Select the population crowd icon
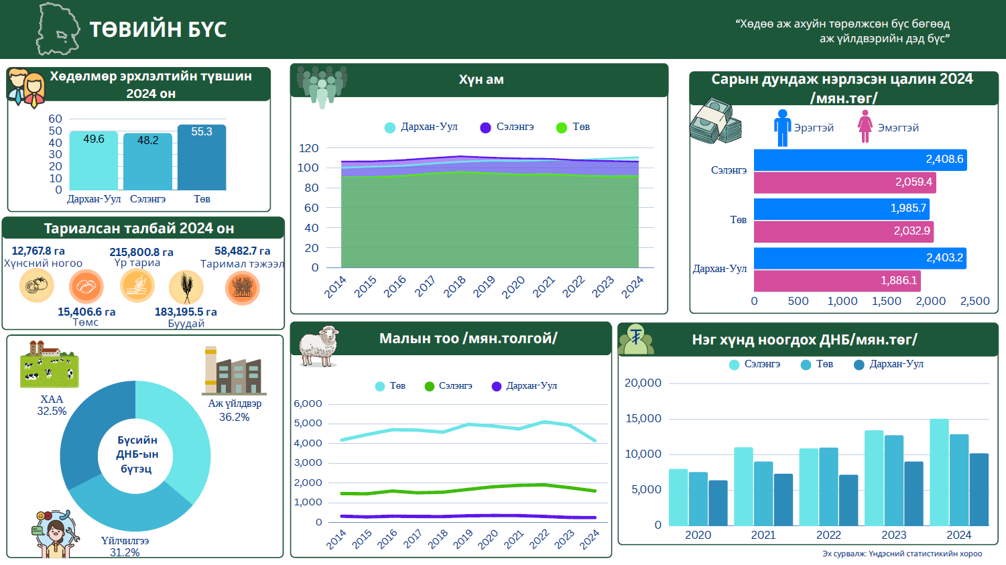The image size is (1006, 565). [322, 86]
